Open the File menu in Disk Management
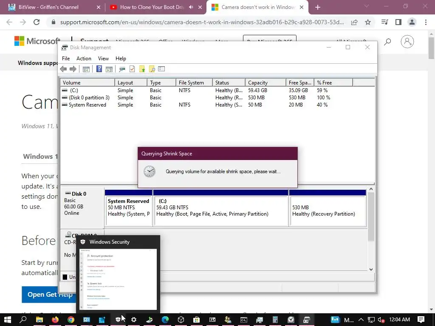Viewport: 435px width, 326px height. click(x=66, y=59)
